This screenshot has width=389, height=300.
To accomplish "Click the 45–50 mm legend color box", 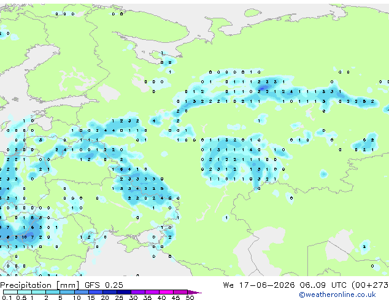I will [180, 292].
